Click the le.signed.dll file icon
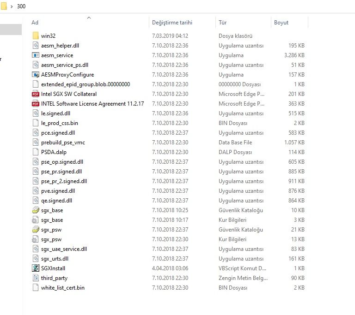 36,113
